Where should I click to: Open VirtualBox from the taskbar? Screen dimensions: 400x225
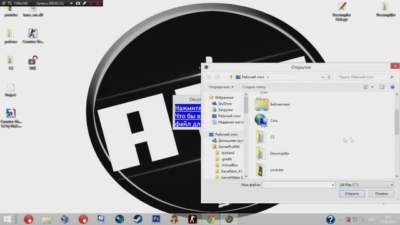pyautogui.click(x=64, y=219)
